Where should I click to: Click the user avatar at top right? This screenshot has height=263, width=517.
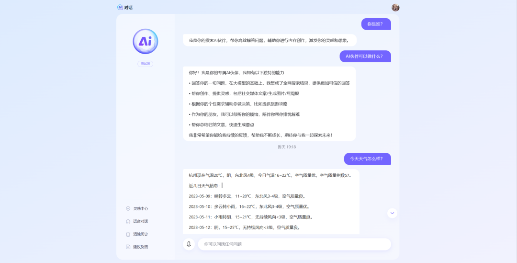(x=395, y=7)
